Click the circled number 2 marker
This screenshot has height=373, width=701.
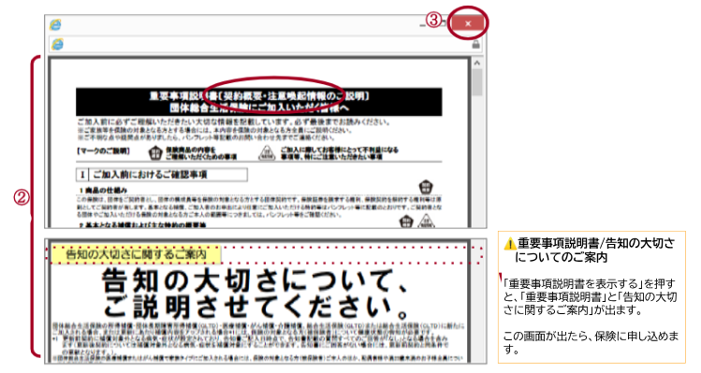coord(22,198)
